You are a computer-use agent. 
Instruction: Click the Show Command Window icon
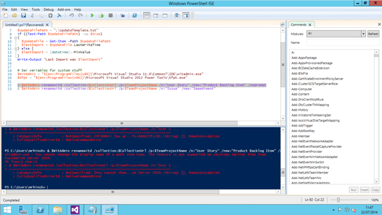[177, 16]
